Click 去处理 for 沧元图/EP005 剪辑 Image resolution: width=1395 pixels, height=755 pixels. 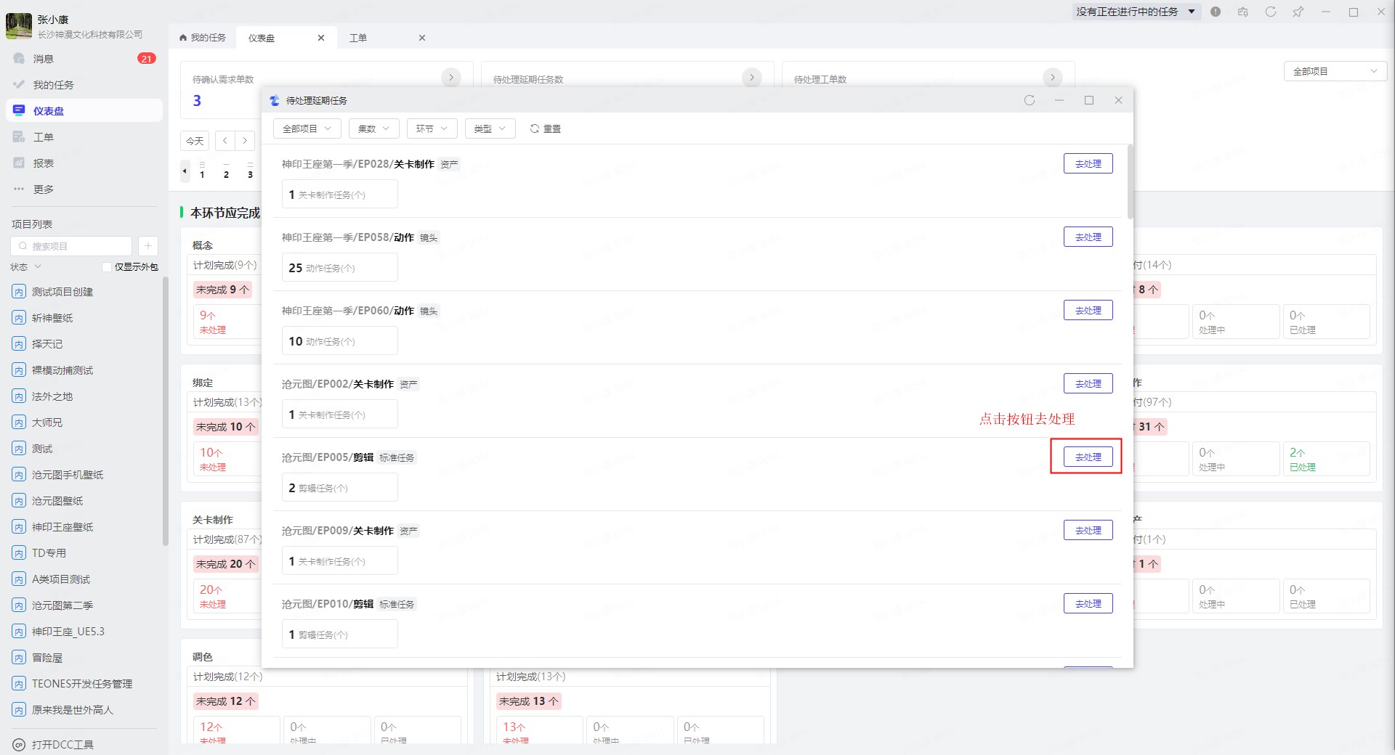click(x=1088, y=457)
